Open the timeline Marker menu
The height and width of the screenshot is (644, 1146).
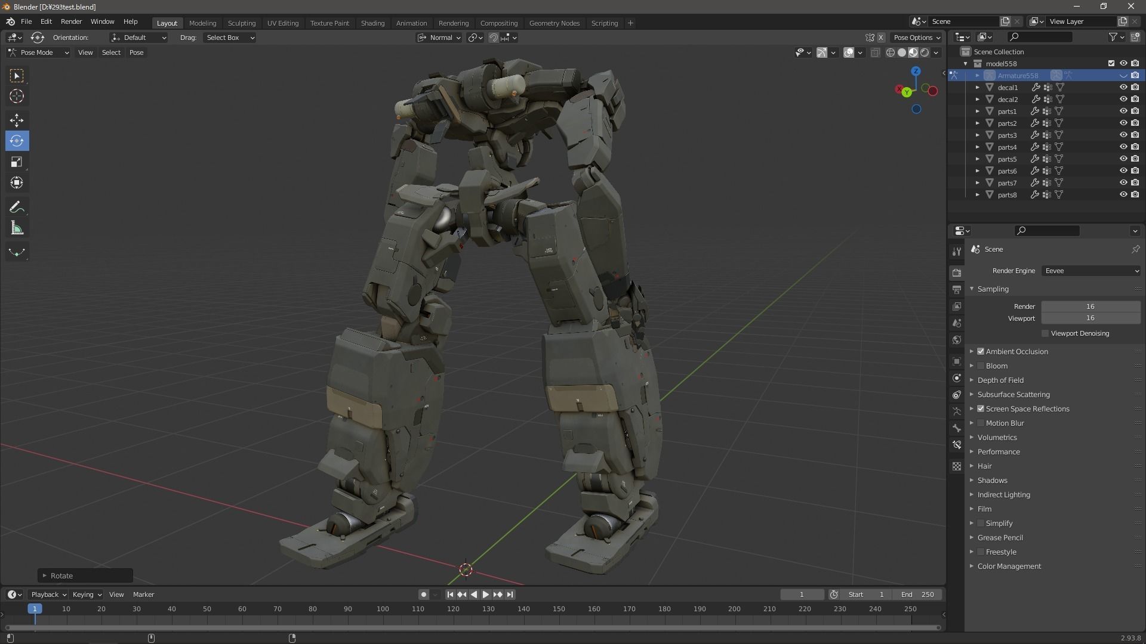143,595
